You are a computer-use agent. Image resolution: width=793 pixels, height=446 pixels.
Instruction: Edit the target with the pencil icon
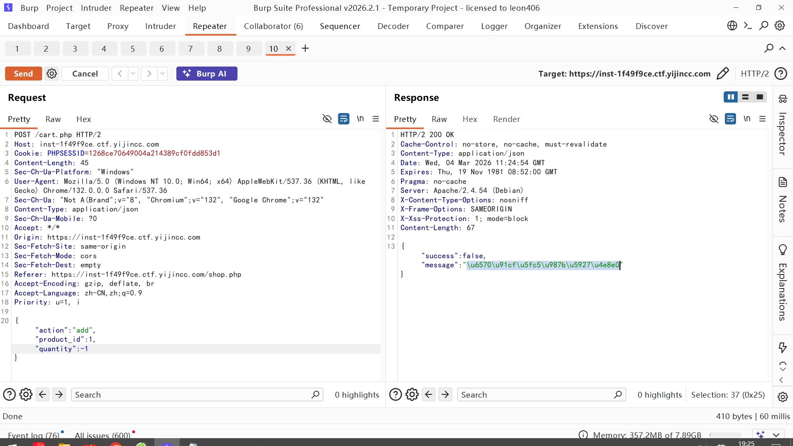[723, 74]
